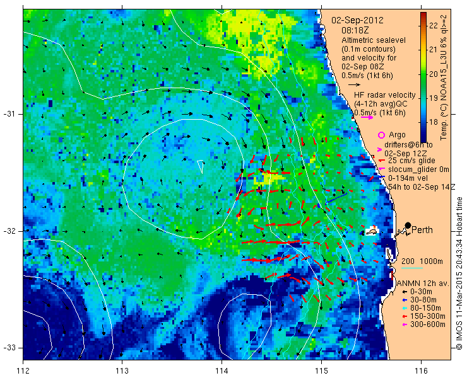
Task: Click the 'slocum_glider 0m' label
Action: point(418,169)
